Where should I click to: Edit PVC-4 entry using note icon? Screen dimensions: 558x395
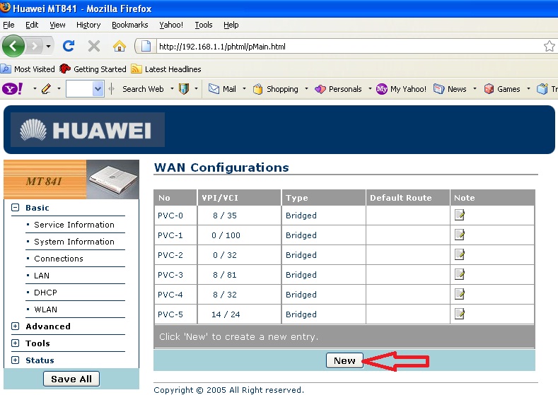[x=460, y=295]
